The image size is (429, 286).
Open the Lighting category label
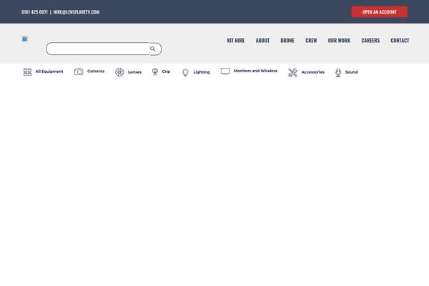[202, 72]
